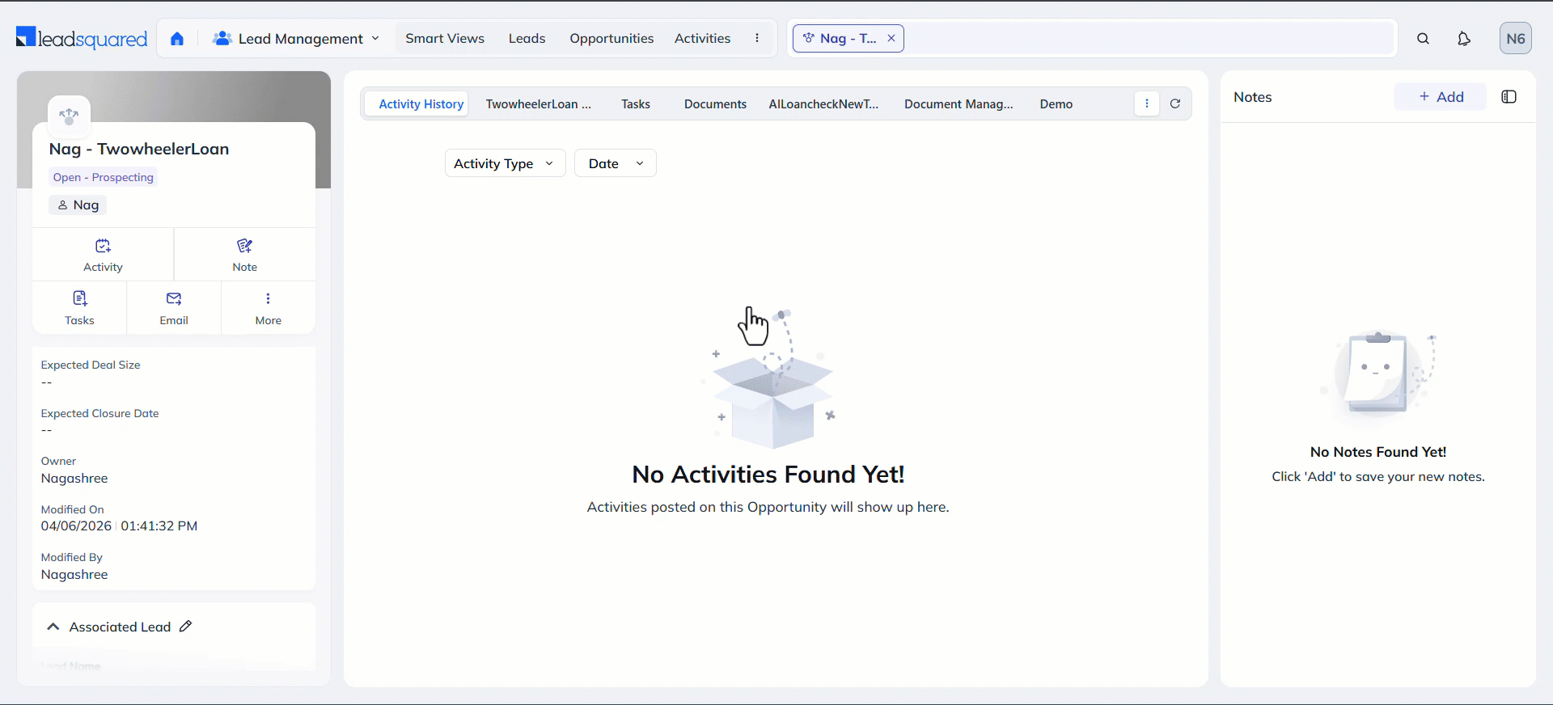Refresh the activity tab list
The height and width of the screenshot is (705, 1553).
coord(1175,103)
